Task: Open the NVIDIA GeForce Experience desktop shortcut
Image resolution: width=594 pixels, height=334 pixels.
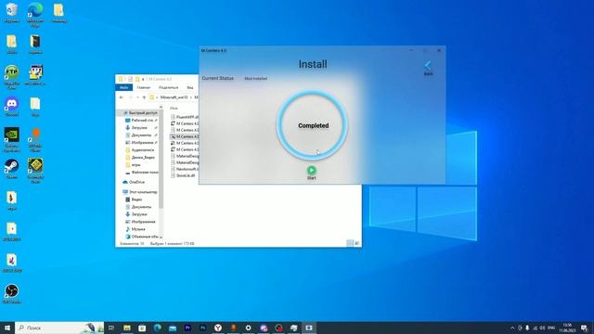Action: [12, 139]
